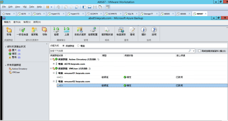Select the 保護群組 grouping radio button
Image resolution: width=228 pixels, height=121 pixels.
[64, 46]
